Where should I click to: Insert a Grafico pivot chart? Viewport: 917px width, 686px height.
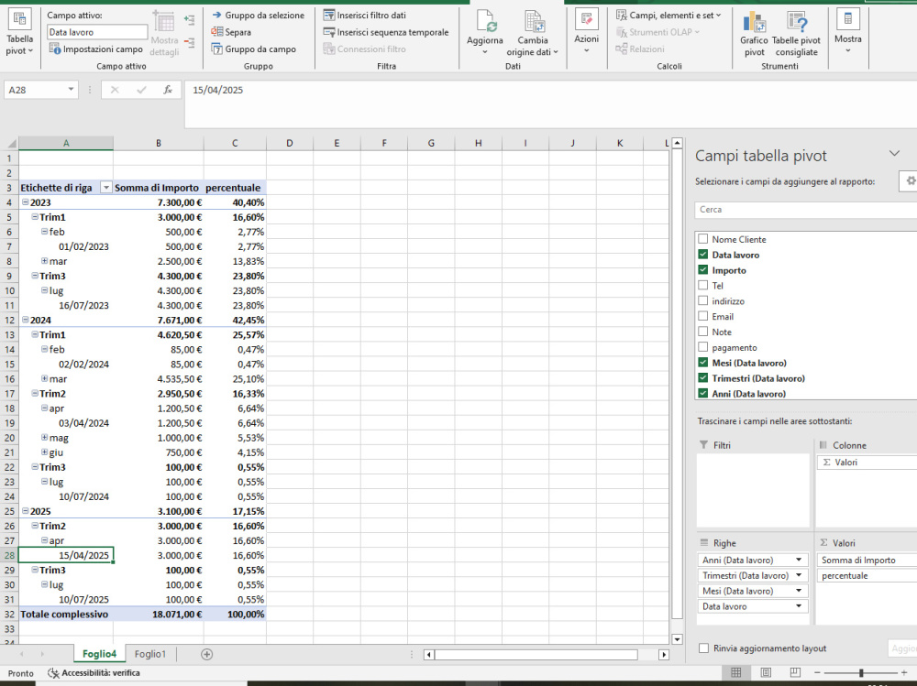coord(754,34)
